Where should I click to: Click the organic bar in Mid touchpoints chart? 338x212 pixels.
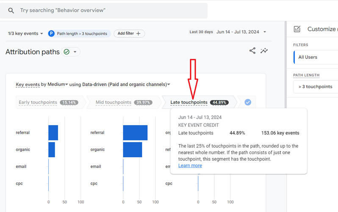tap(133, 150)
